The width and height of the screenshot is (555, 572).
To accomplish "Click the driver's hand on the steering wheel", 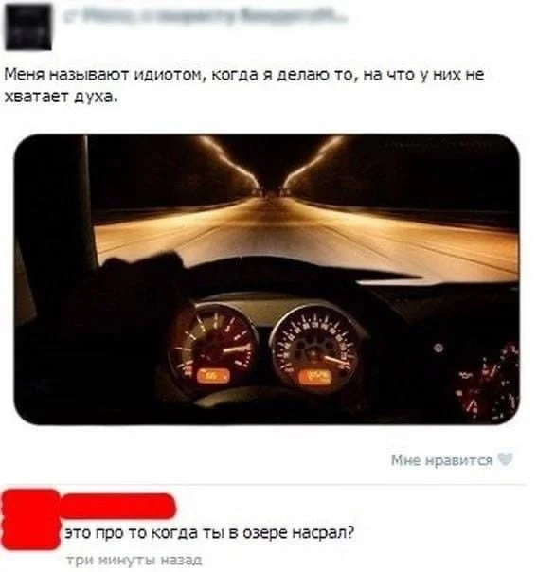I will pyautogui.click(x=142, y=272).
